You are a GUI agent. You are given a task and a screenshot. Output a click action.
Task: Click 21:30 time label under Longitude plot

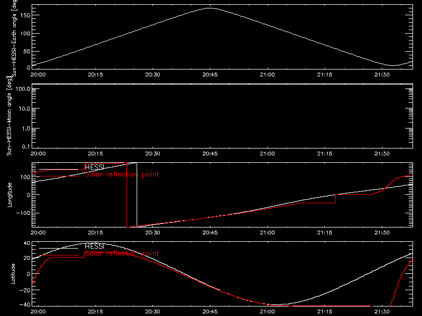(382, 232)
